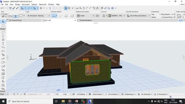Image resolution: width=185 pixels, height=104 pixels.
Task: Open the Teamwork menu
Action: [42, 5]
